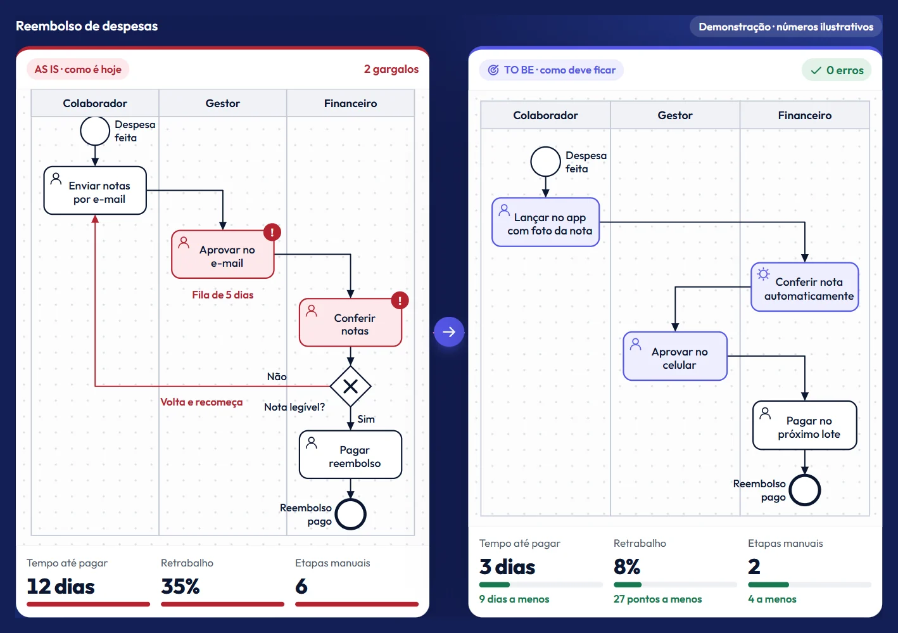Click the user icon in Pagar reembolso
898x633 pixels.
click(x=312, y=442)
